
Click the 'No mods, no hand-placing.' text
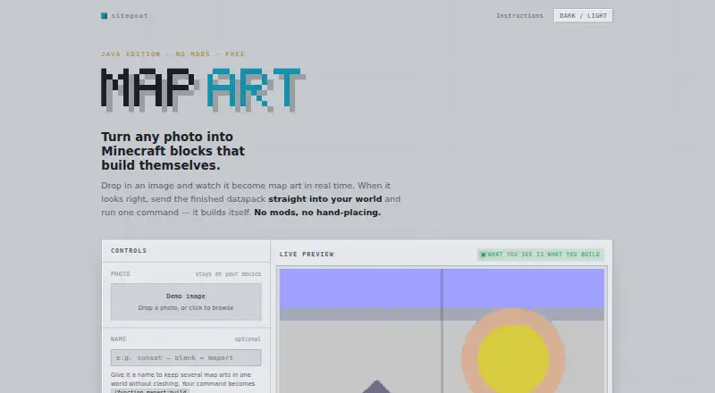tap(317, 213)
